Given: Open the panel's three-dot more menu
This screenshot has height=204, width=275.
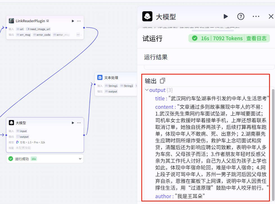Looking at the screenshot, I should pos(256,17).
